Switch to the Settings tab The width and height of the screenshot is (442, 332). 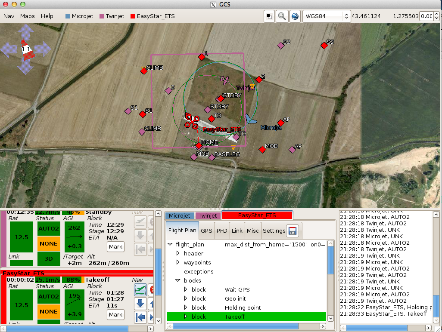click(x=274, y=231)
